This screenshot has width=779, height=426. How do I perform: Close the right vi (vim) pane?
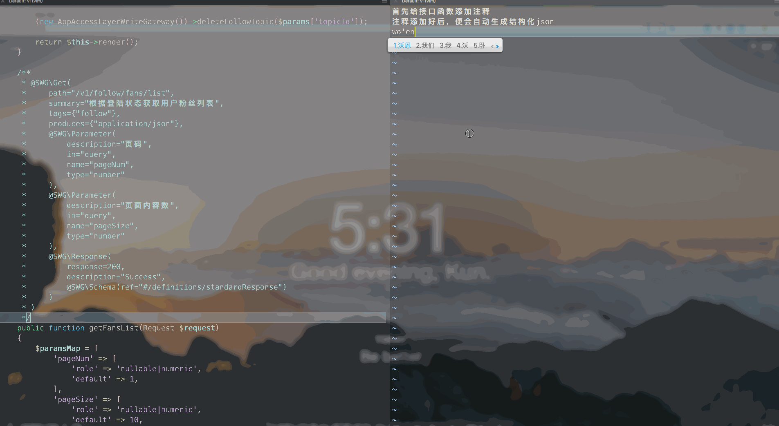pyautogui.click(x=395, y=2)
